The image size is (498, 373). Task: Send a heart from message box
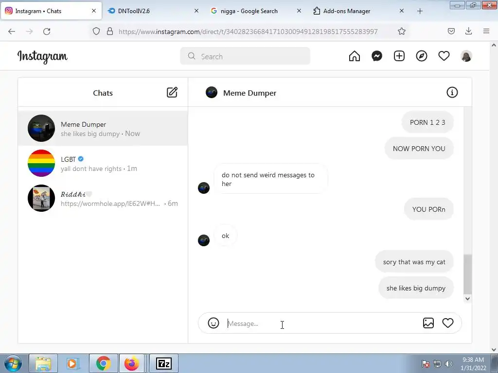click(448, 323)
